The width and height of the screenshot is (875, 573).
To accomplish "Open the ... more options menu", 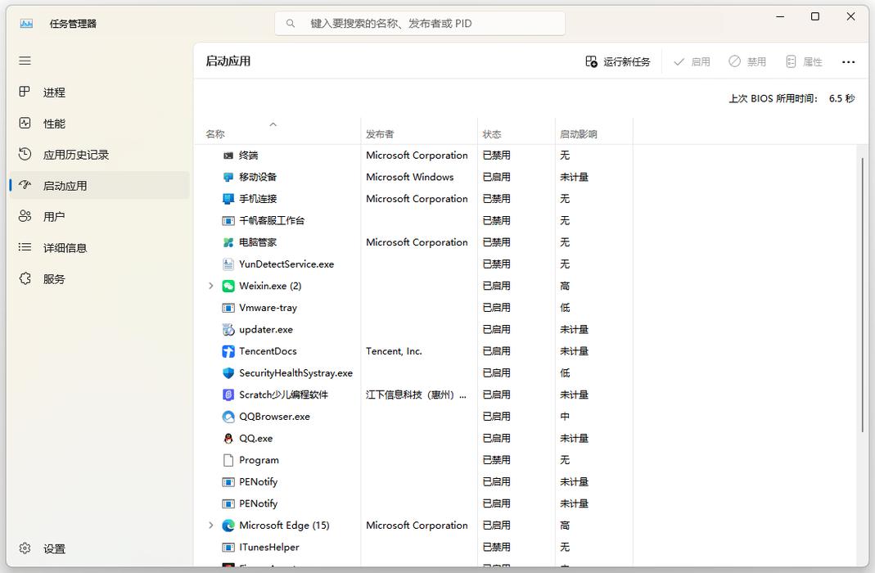I will coord(849,61).
